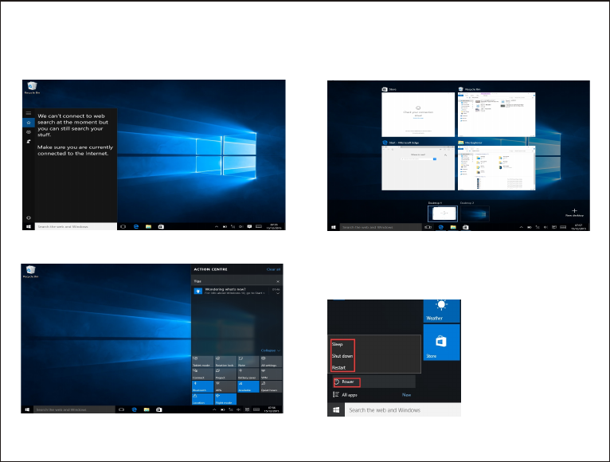Launch the Store tile in Start menu
Viewport: 610px width, 462px height.
441,343
